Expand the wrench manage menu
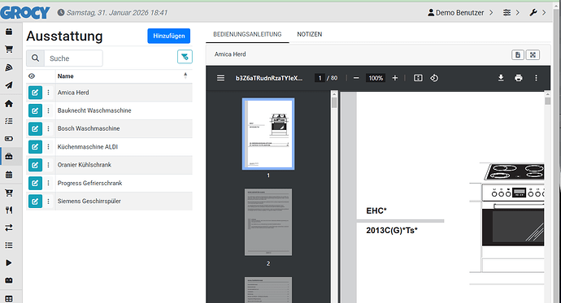561x303 pixels. click(x=537, y=12)
